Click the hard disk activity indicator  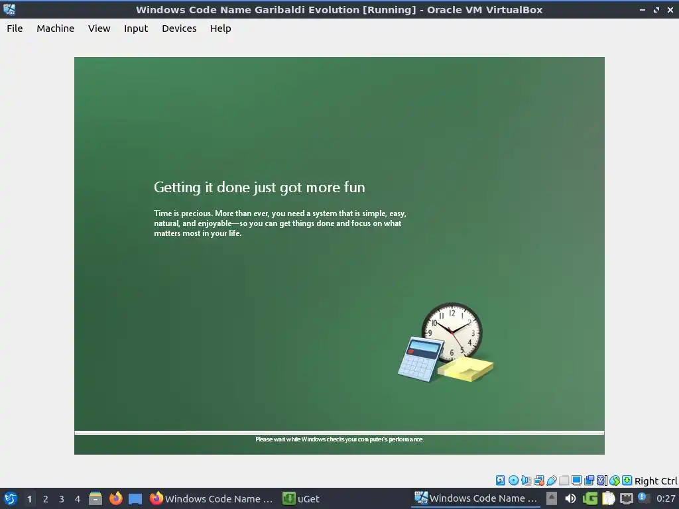click(x=500, y=480)
